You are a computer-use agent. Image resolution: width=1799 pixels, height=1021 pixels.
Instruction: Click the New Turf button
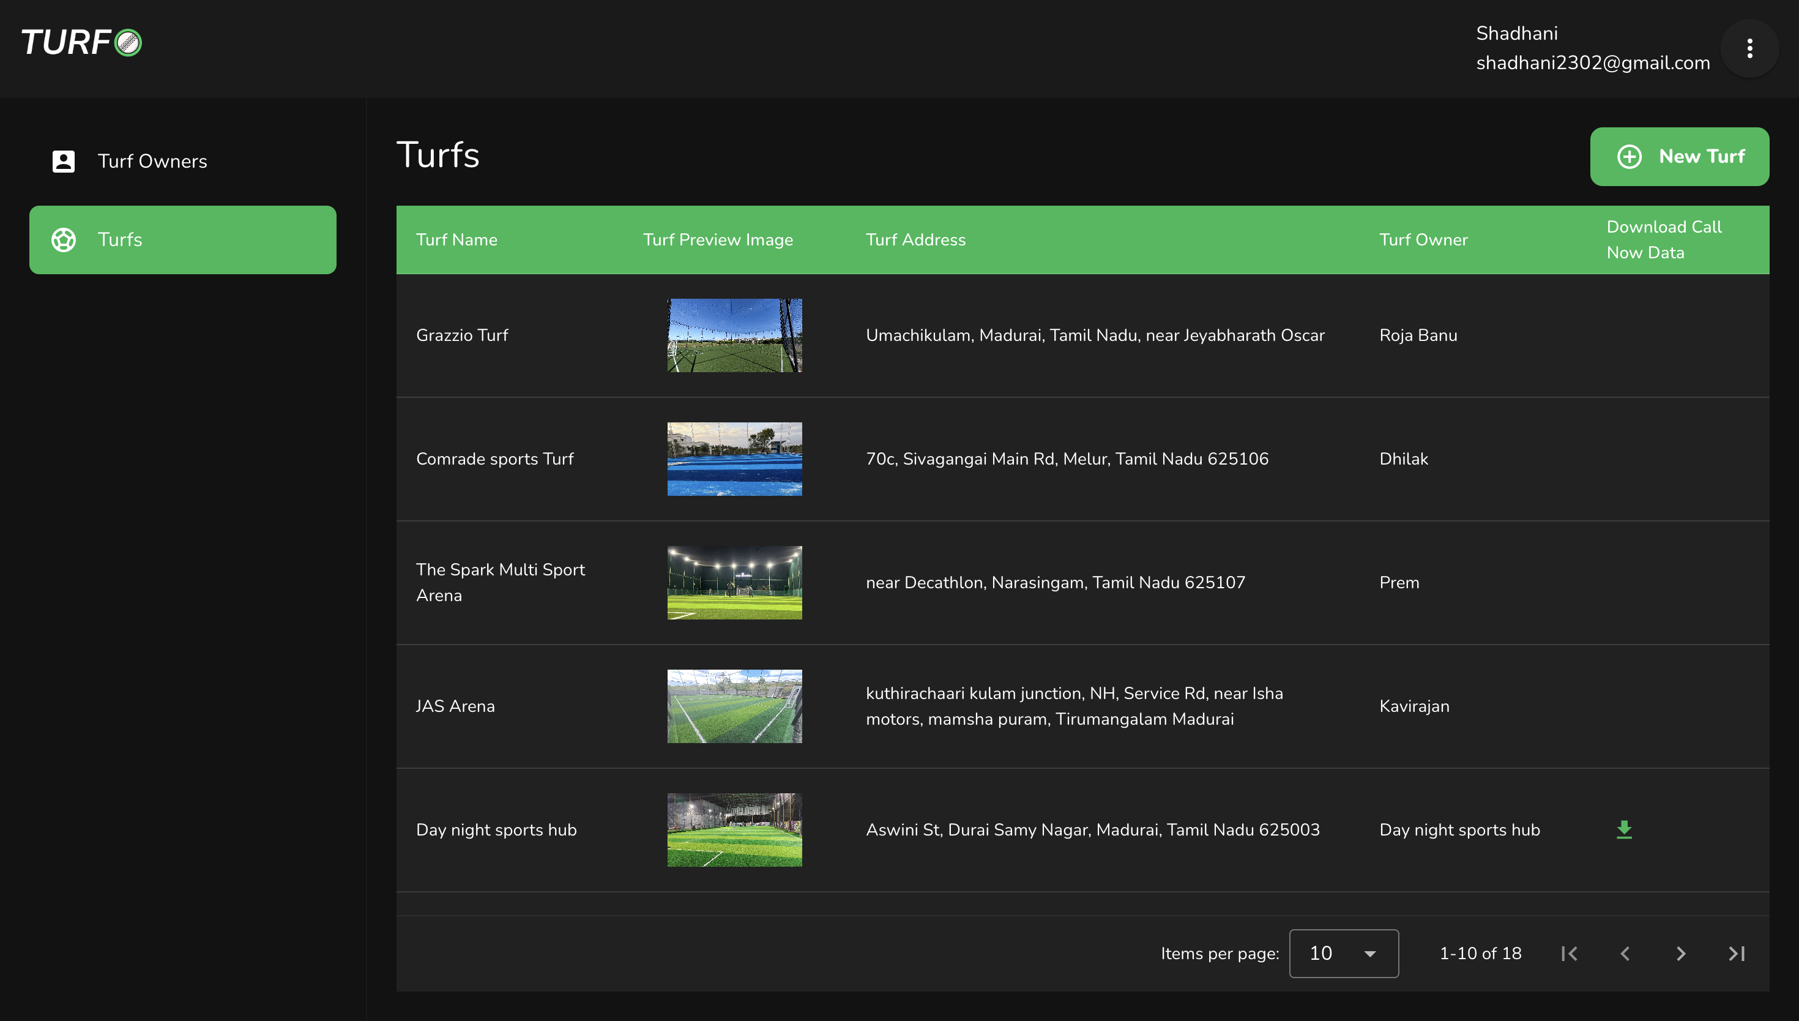[1679, 156]
